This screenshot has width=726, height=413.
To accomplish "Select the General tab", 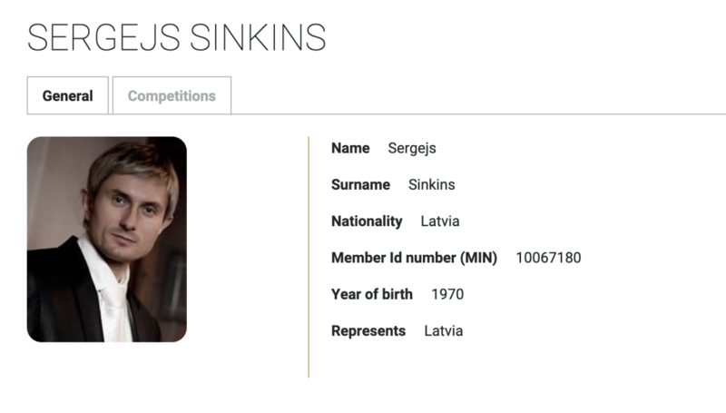I will coord(67,95).
